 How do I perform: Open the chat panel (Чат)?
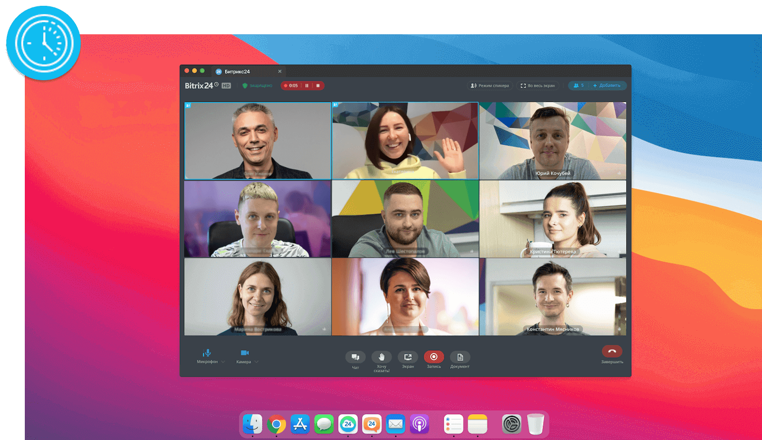click(355, 357)
